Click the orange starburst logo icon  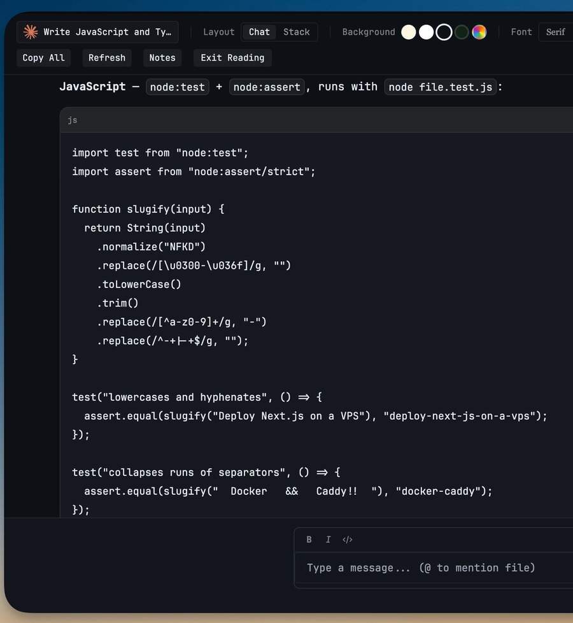pyautogui.click(x=31, y=32)
